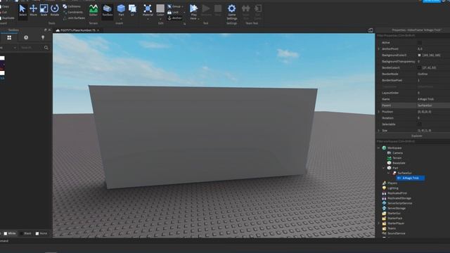Select ServerStorage in Explorer
The image size is (450, 253).
[394, 208]
